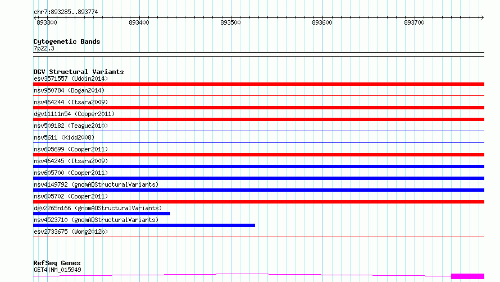Click the blue bar below nsv4149792
This screenshot has width=500, height=282.
point(258,190)
